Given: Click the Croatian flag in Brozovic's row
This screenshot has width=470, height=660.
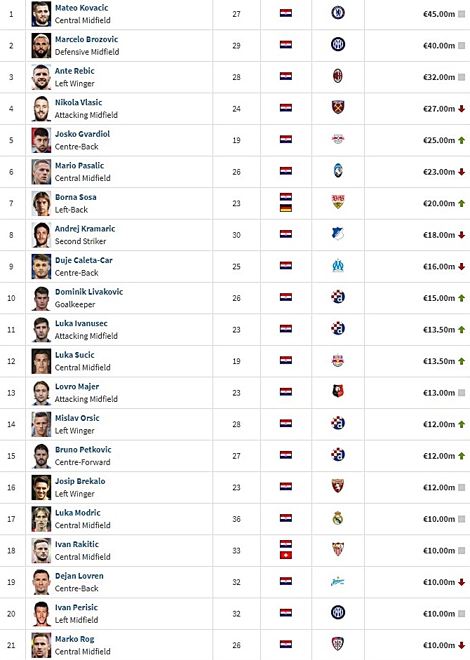Looking at the screenshot, I should 286,45.
